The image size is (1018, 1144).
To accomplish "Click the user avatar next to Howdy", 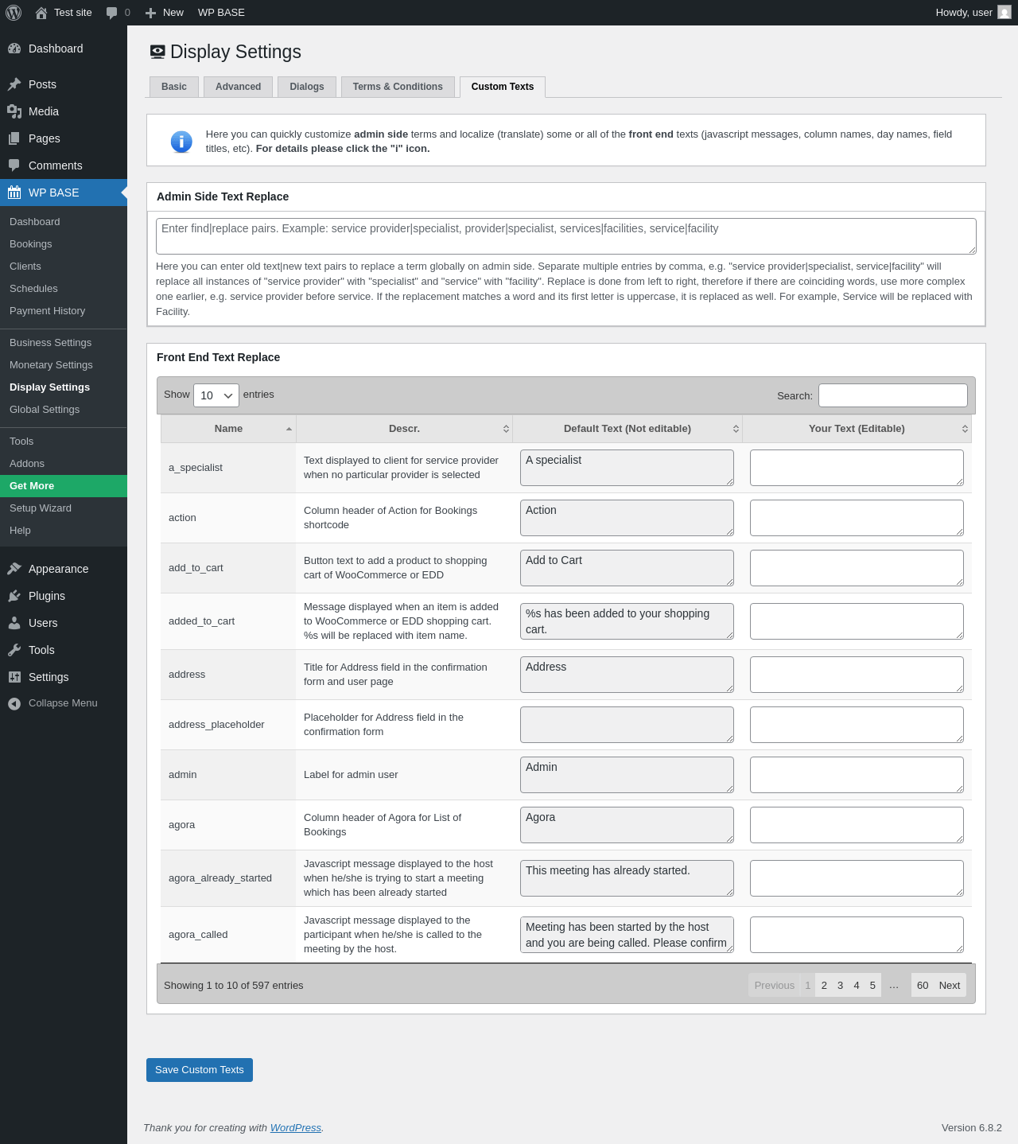I will 1004,13.
